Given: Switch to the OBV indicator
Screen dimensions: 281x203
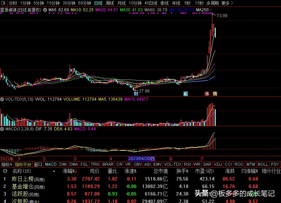Looking at the screenshot, I should pyautogui.click(x=137, y=164).
